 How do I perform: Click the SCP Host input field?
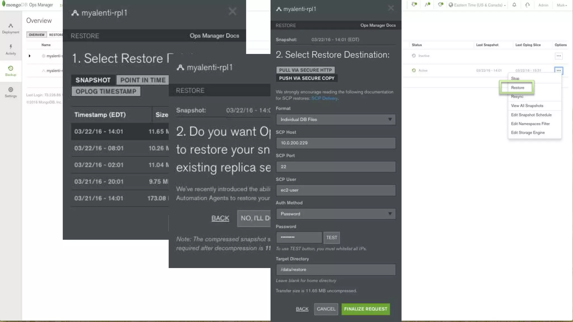pyautogui.click(x=335, y=143)
